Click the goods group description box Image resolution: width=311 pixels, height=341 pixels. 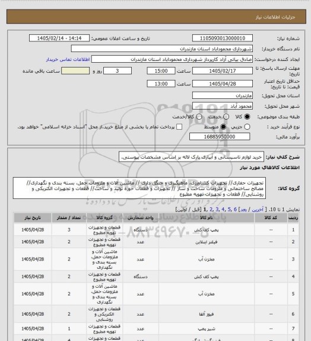(139, 188)
